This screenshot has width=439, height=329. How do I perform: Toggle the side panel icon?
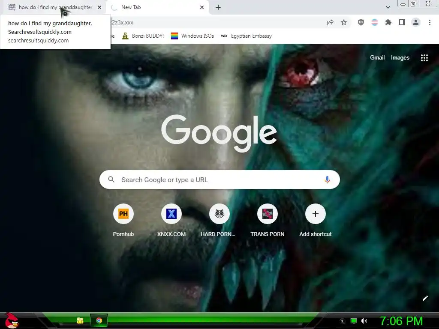click(402, 22)
